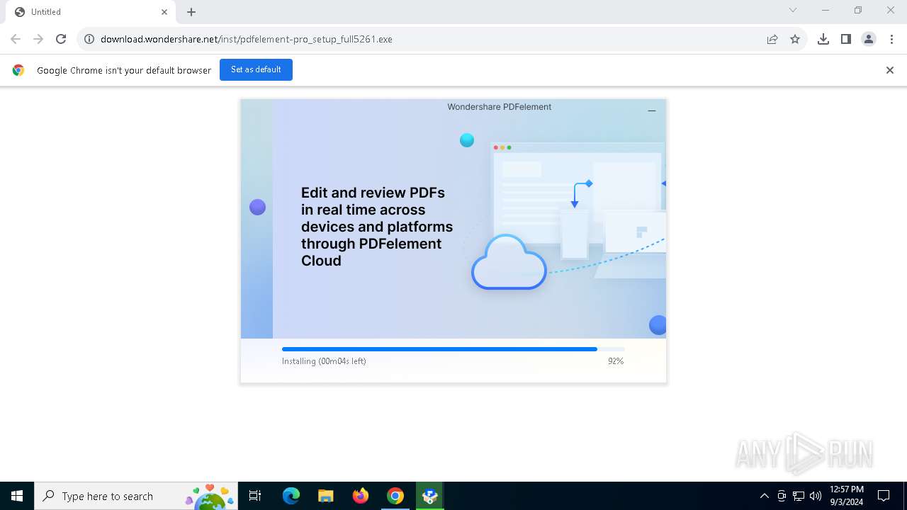The height and width of the screenshot is (510, 907).
Task: Open a new tab
Action: tap(191, 12)
